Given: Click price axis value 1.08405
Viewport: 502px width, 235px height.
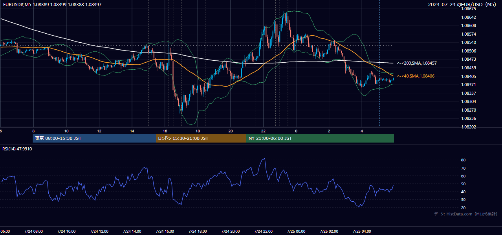Looking at the screenshot, I should [469, 76].
